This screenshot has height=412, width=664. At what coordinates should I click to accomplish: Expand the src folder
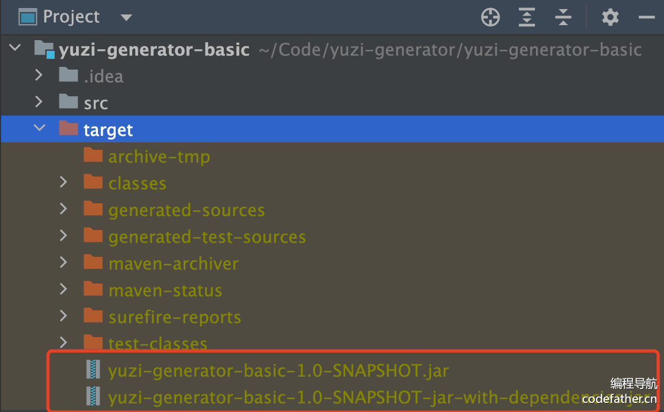(39, 102)
